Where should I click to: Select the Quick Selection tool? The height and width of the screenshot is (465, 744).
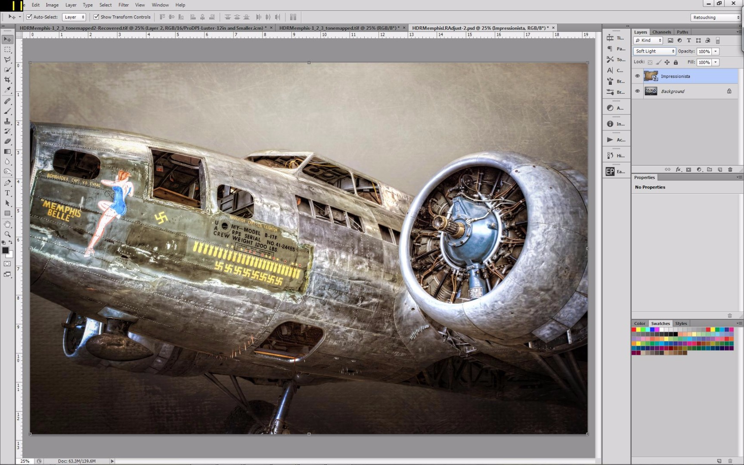pos(7,70)
